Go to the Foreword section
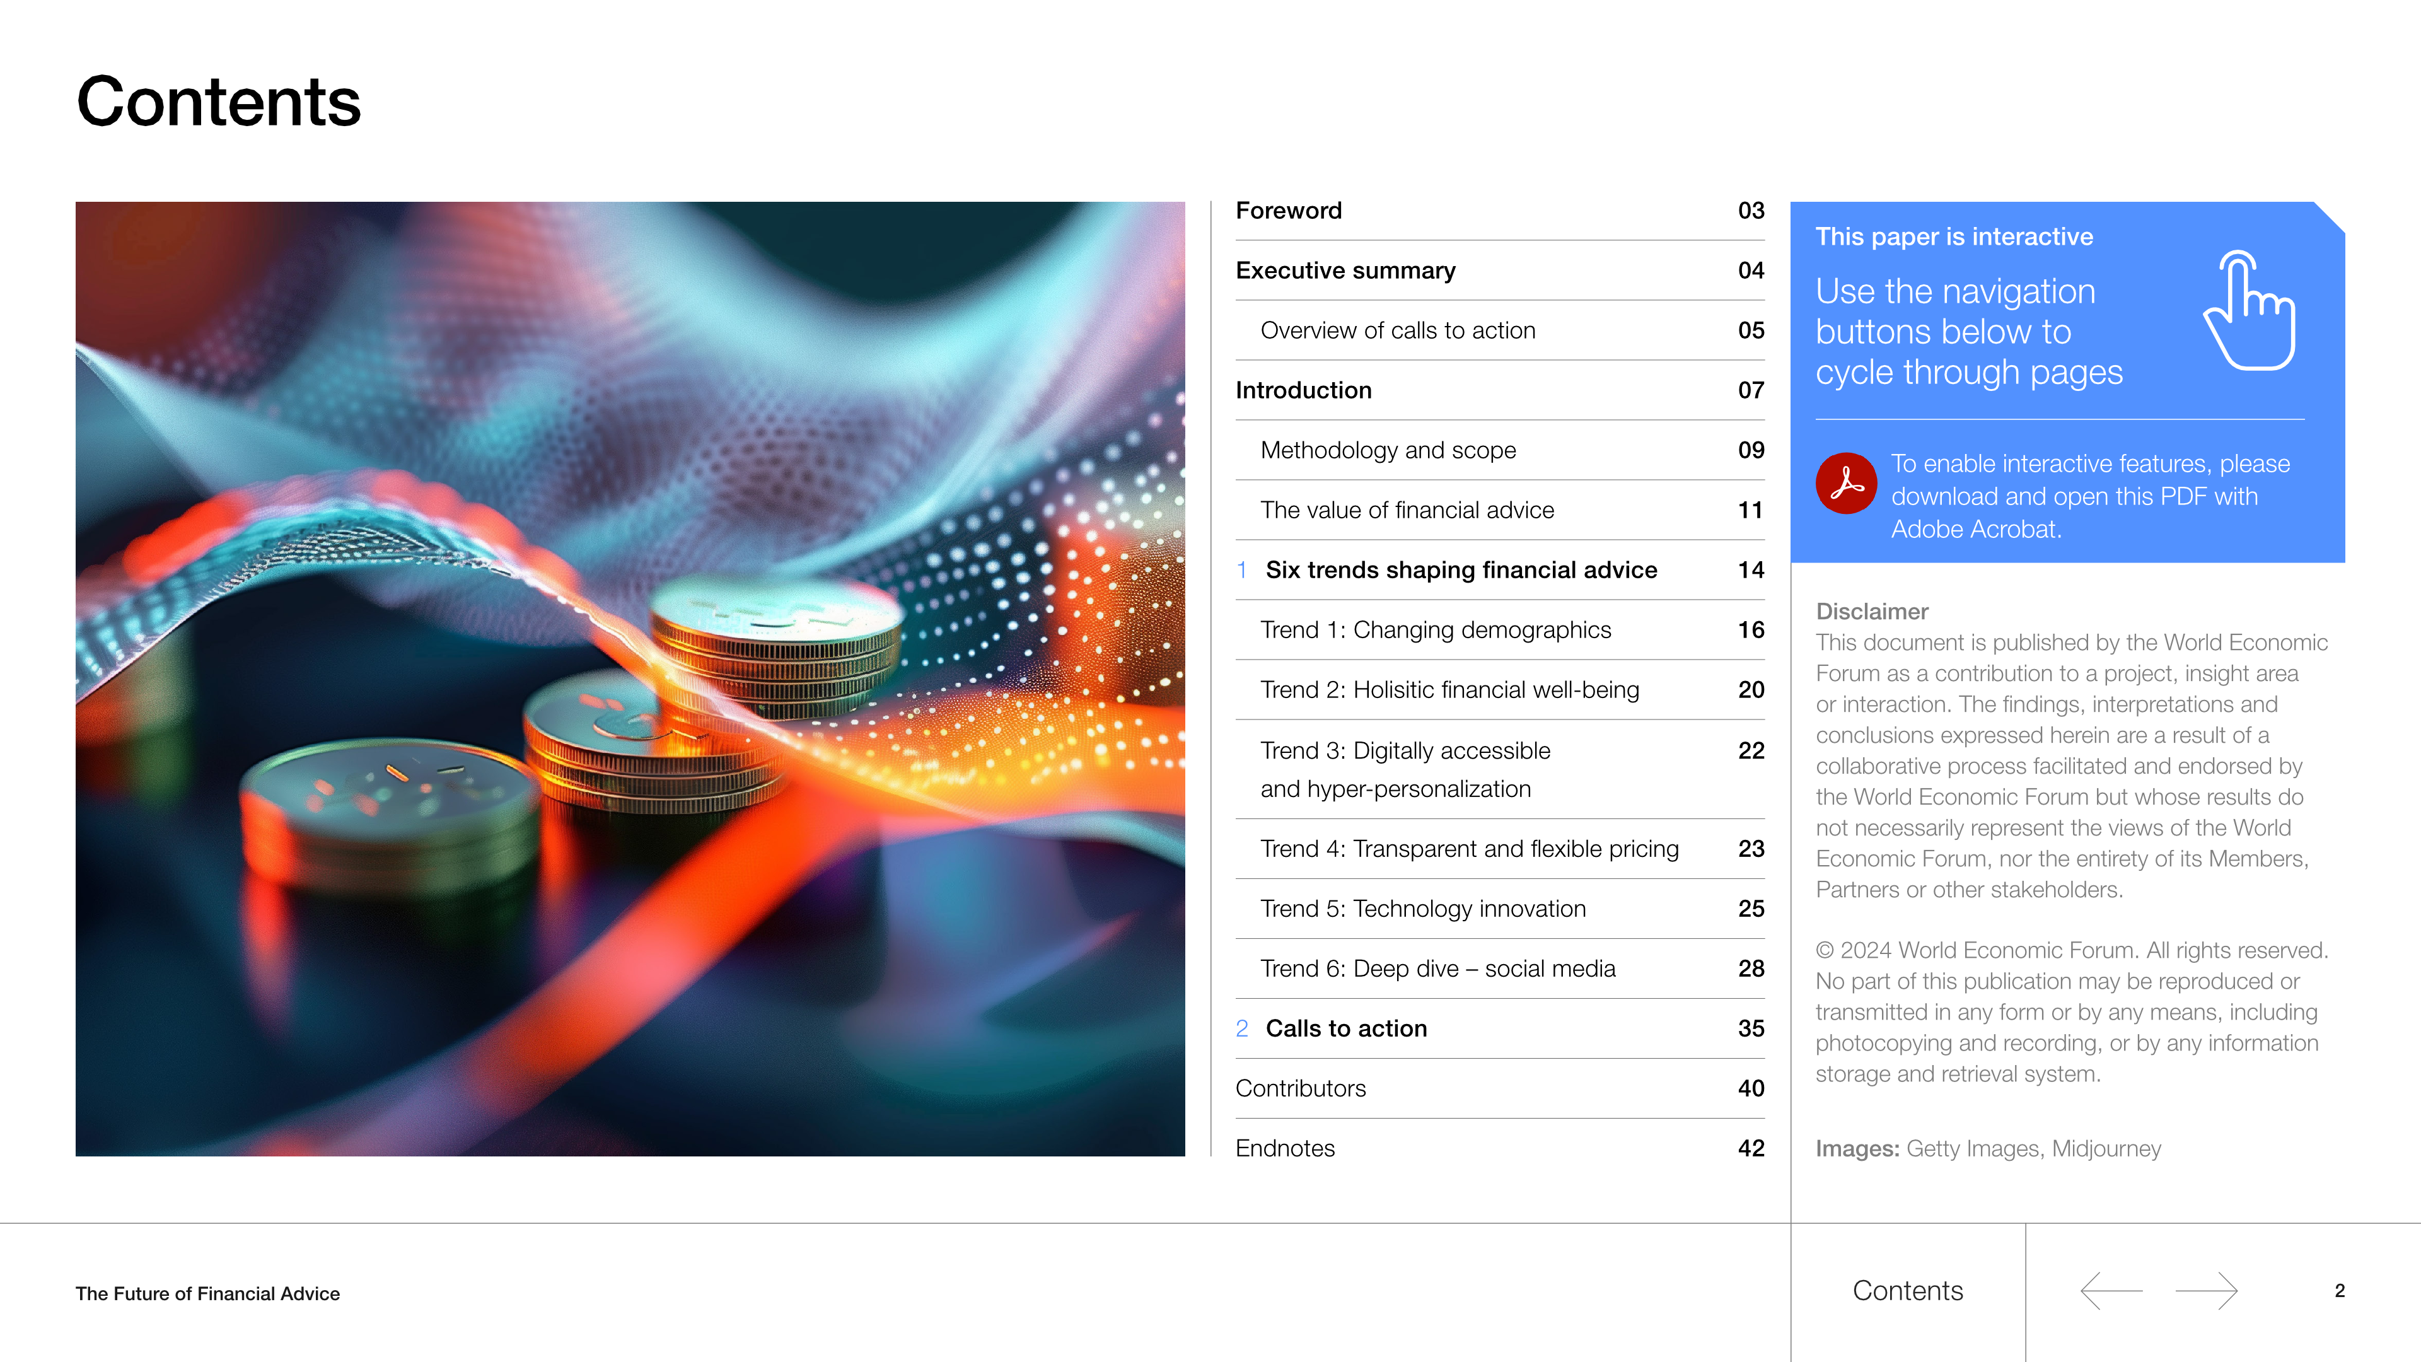The height and width of the screenshot is (1362, 2421). pos(1500,211)
